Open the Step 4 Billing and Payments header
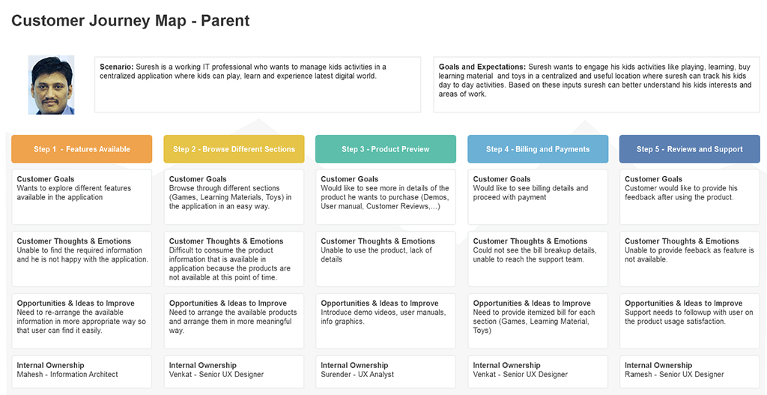The width and height of the screenshot is (767, 395). pos(538,149)
